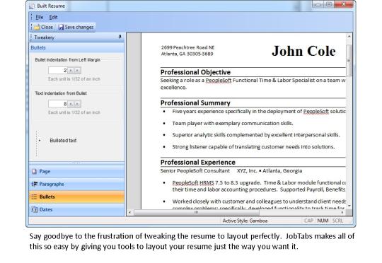This screenshot has height=263, width=382.
Task: Click the CAP indicator in status bar
Action: [308, 221]
